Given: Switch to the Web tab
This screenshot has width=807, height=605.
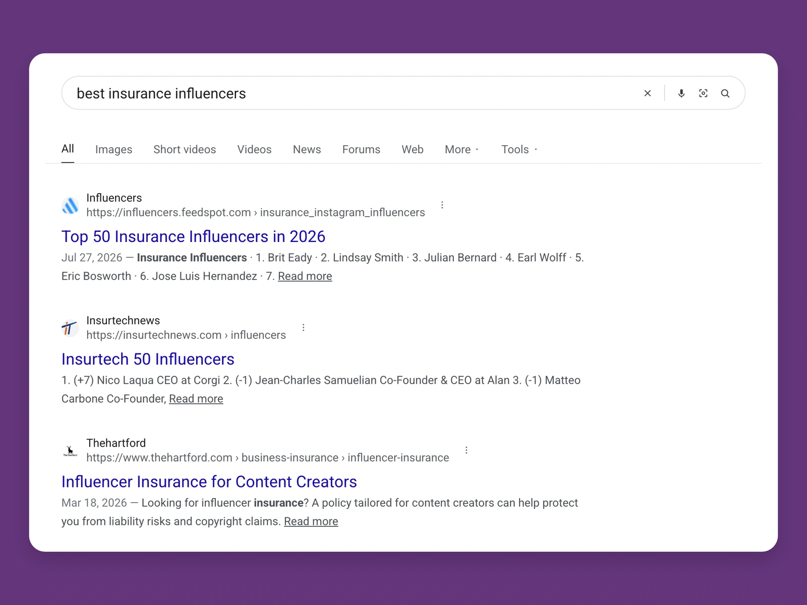Looking at the screenshot, I should [413, 150].
